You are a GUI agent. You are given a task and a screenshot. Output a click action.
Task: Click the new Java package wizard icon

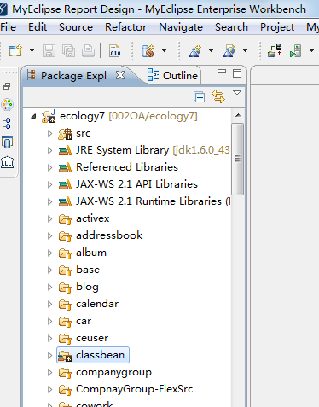coord(148,51)
